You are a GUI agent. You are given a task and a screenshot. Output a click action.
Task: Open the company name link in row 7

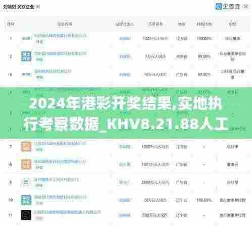(x=60, y=144)
